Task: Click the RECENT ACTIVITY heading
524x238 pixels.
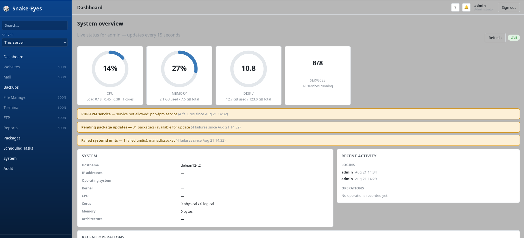Action: 359,156
